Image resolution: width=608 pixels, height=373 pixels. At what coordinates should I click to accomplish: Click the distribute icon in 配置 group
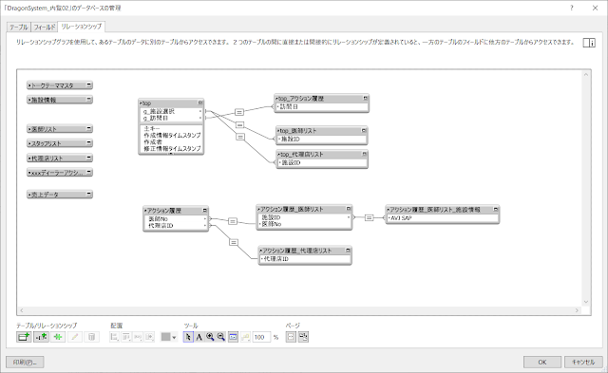click(x=126, y=337)
